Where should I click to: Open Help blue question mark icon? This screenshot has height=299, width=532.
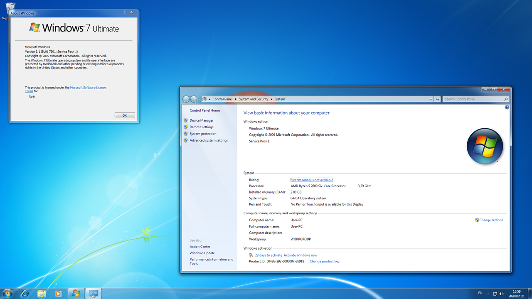tap(507, 107)
